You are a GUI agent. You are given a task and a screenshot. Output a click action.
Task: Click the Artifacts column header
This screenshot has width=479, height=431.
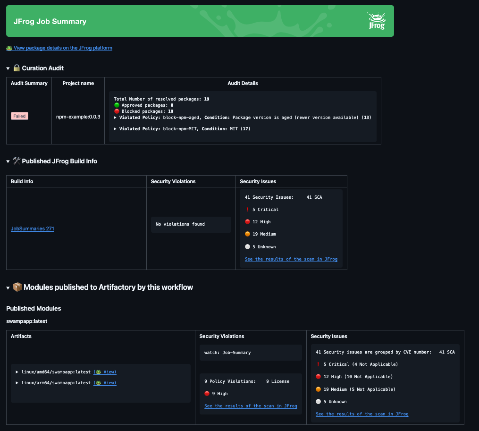21,336
